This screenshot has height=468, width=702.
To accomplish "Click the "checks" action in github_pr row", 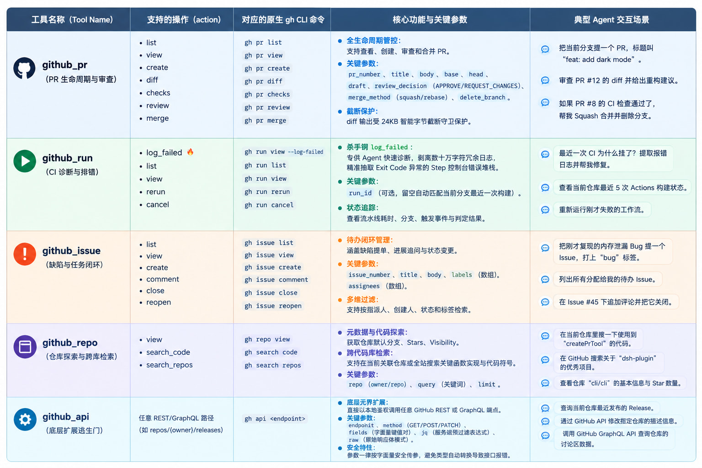I will click(158, 93).
